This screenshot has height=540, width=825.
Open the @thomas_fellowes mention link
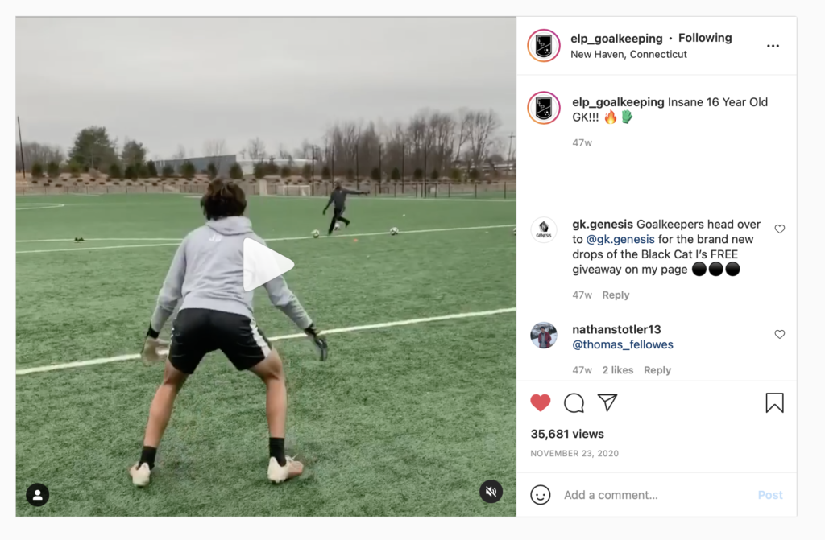623,344
